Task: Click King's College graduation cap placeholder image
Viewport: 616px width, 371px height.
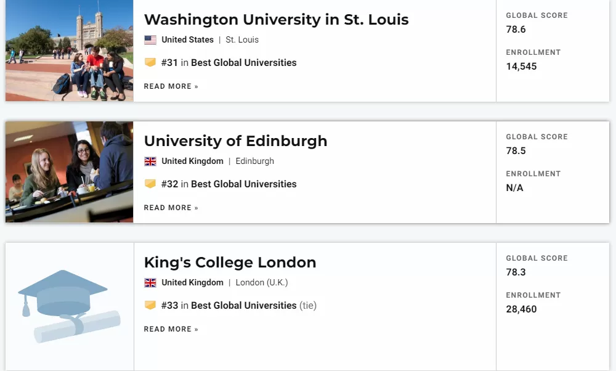Action: (x=69, y=306)
